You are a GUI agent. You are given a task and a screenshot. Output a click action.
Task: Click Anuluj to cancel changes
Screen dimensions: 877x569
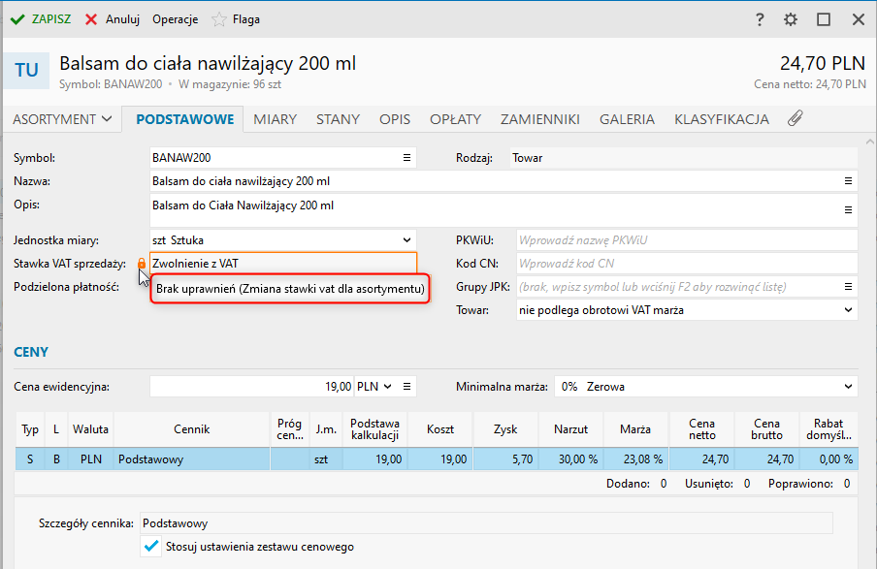[x=113, y=19]
